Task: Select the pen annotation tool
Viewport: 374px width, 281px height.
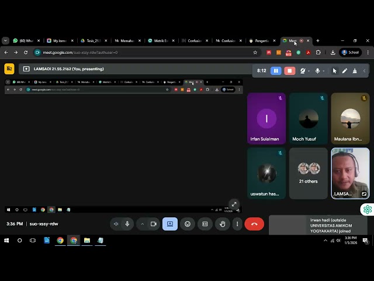Action: click(345, 71)
